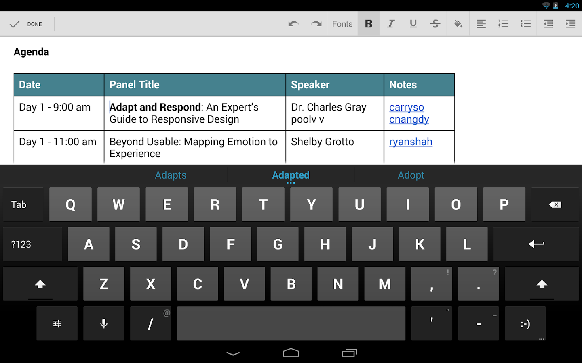Open the Fonts dropdown

coord(342,23)
